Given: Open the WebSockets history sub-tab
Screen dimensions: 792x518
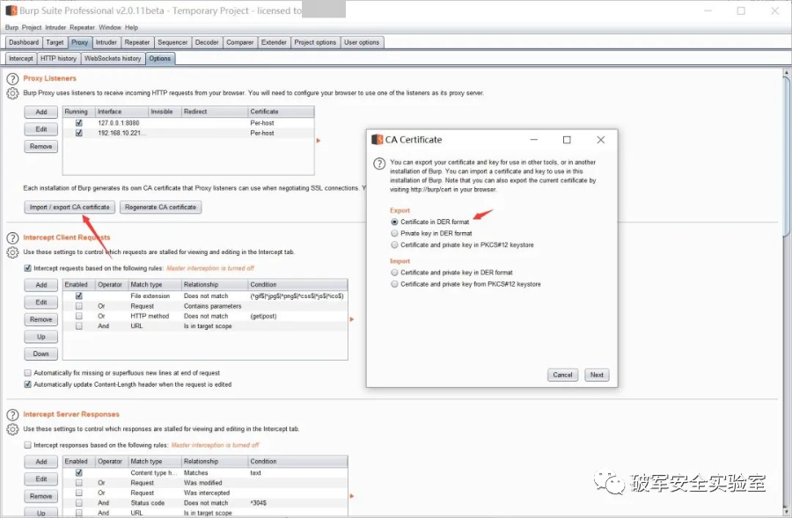Looking at the screenshot, I should (113, 59).
